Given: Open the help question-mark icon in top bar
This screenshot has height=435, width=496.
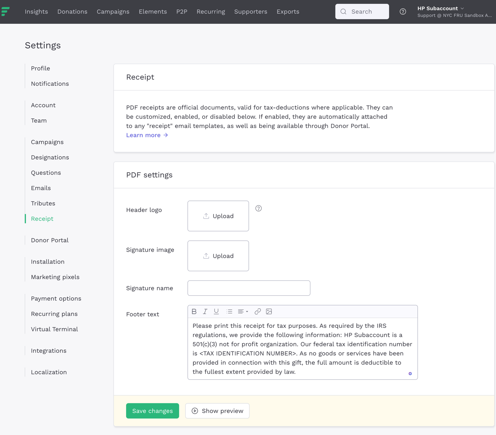Looking at the screenshot, I should click(403, 12).
